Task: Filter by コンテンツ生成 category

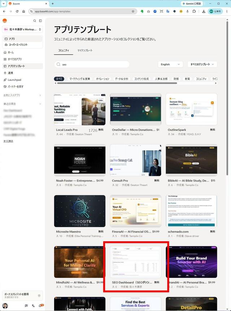Action: [141, 79]
